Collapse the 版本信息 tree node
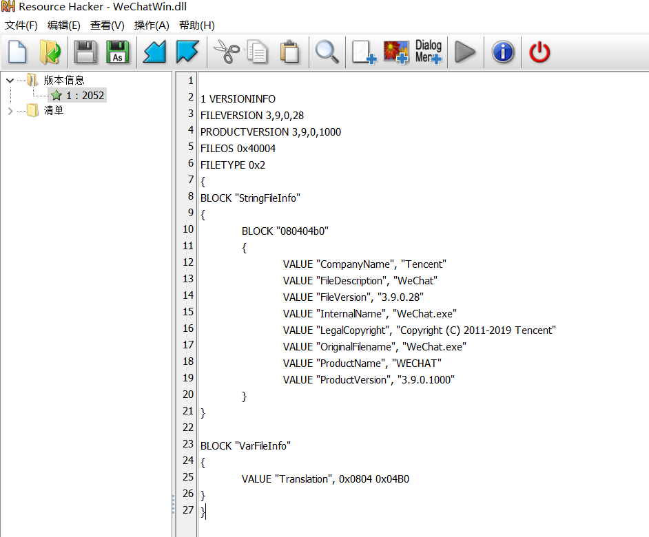Screen dimensions: 649x537 (x=10, y=81)
